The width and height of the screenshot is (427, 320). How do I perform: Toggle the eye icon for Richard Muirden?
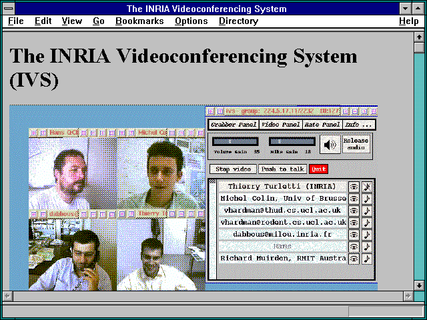click(x=354, y=259)
